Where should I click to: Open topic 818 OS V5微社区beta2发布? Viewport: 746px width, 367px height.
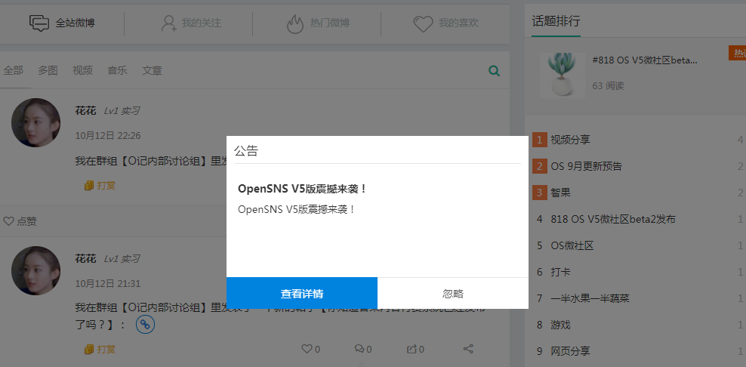613,219
